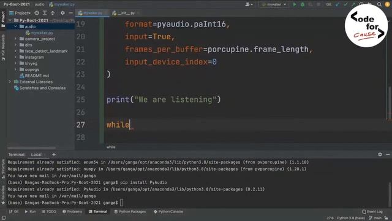Viewport: 392px width, 221px height.
Task: Open the Python Console tab
Action: pyautogui.click(x=168, y=211)
